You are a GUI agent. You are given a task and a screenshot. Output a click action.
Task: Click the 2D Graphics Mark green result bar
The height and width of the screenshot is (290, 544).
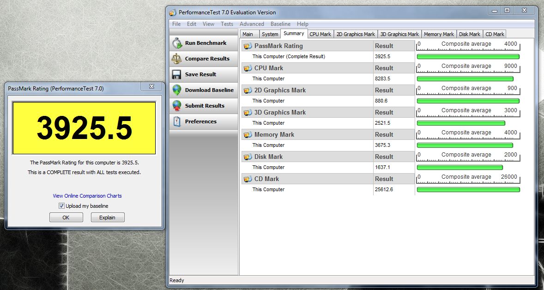pyautogui.click(x=468, y=101)
